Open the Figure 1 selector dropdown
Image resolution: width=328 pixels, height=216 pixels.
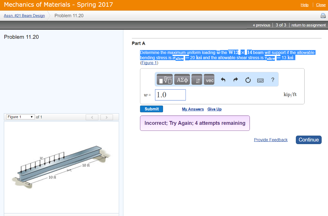coord(20,117)
